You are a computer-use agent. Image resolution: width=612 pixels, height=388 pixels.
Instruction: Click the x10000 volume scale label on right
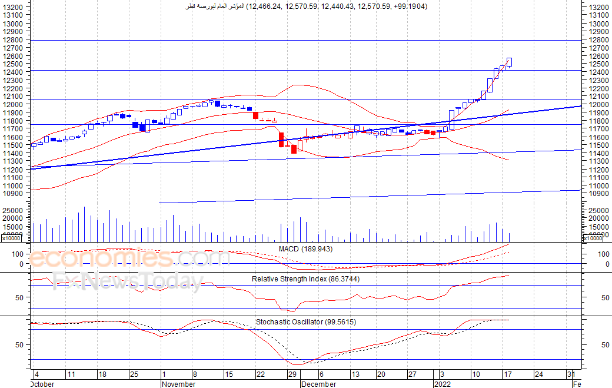tap(593, 238)
